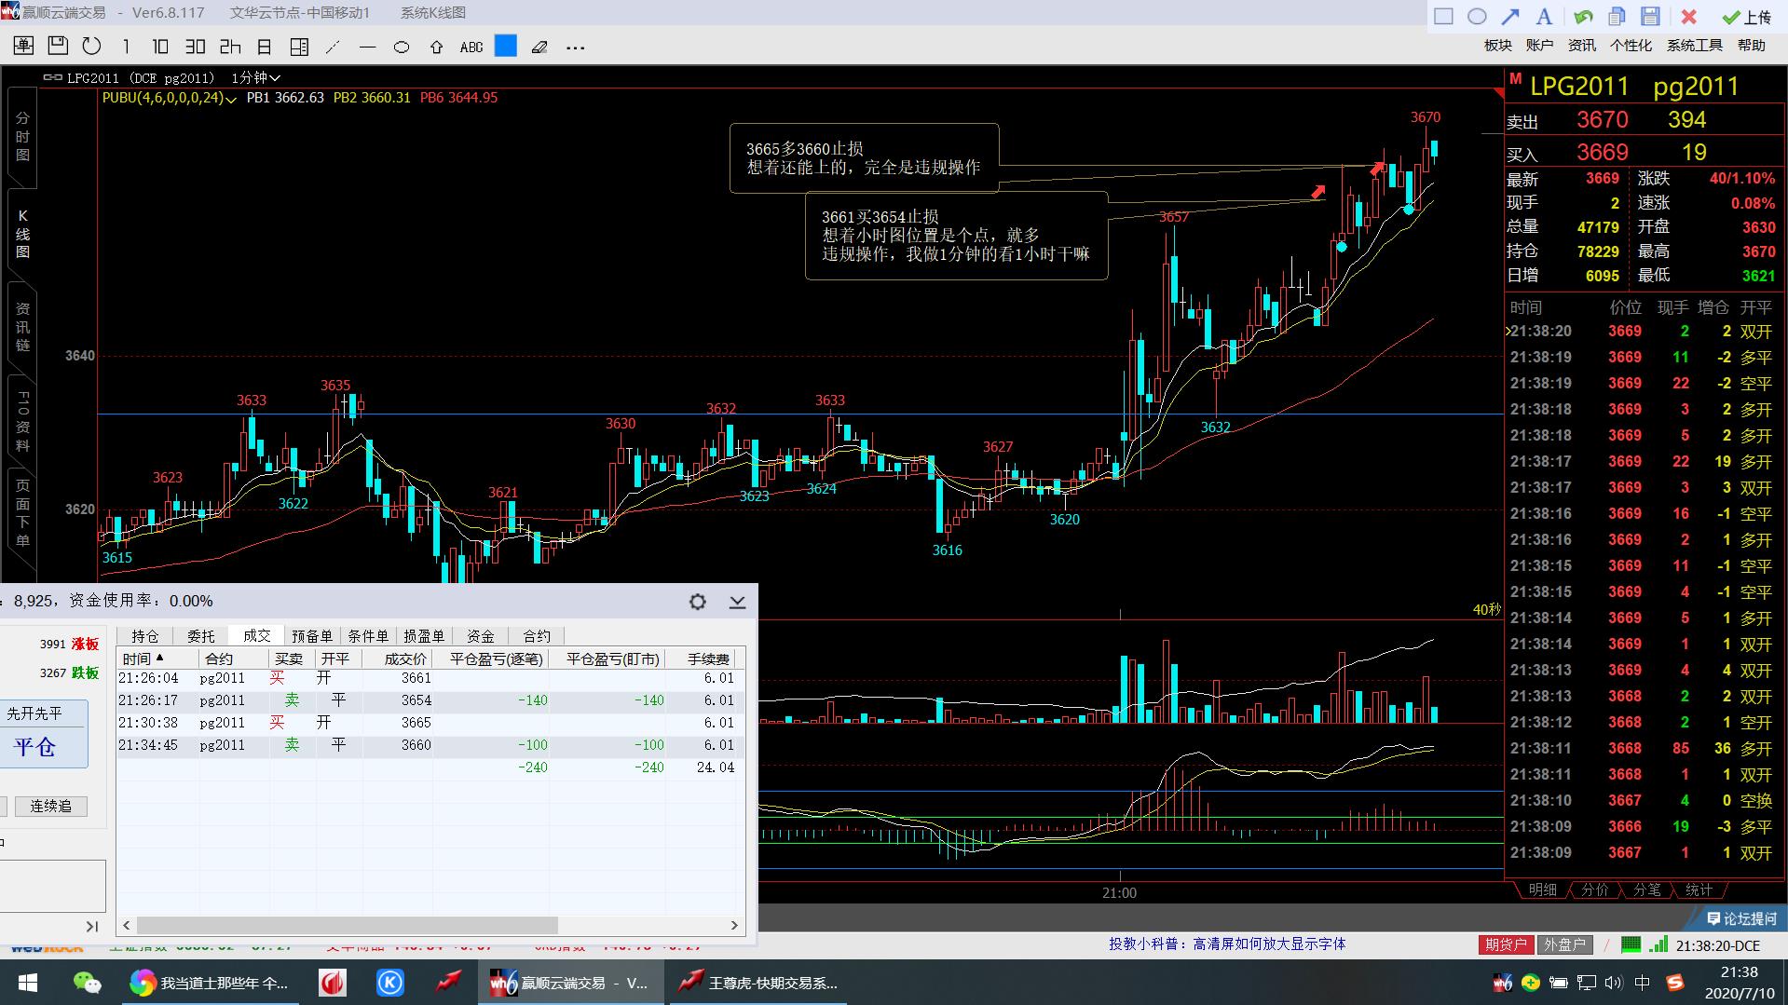Image resolution: width=1788 pixels, height=1005 pixels.
Task: Open the 系统工具 menu
Action: click(x=1694, y=45)
